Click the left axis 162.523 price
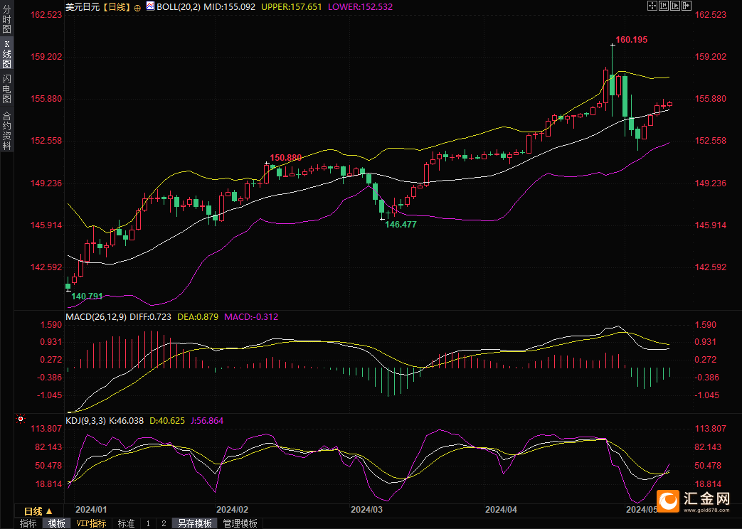This screenshot has width=742, height=529. coord(46,15)
